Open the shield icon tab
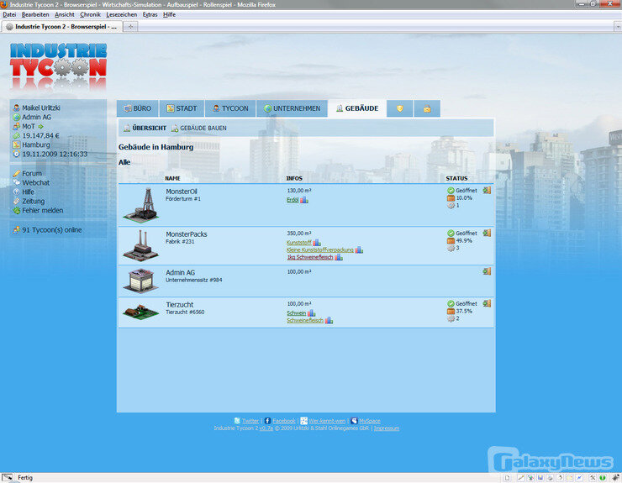This screenshot has width=622, height=483. 400,108
